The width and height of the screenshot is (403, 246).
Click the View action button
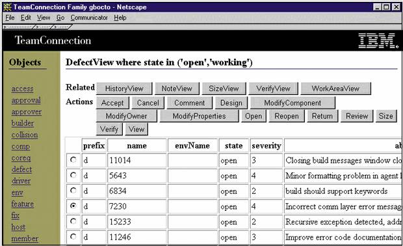coord(136,129)
